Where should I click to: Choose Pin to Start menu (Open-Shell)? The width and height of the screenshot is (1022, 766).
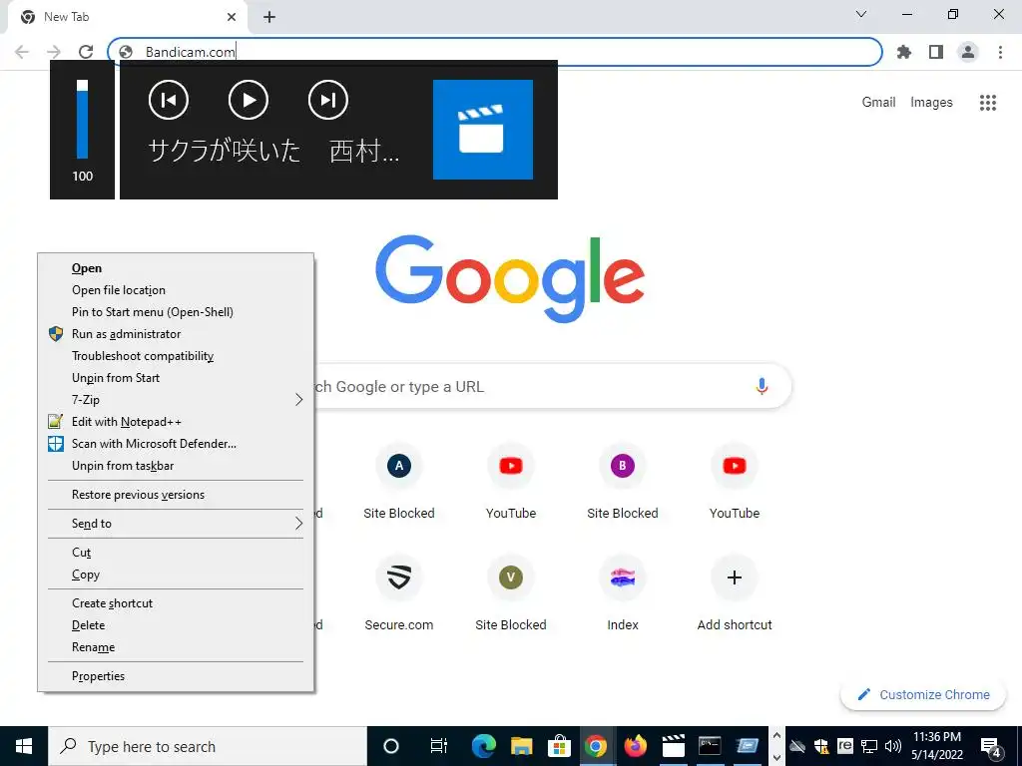pyautogui.click(x=176, y=312)
